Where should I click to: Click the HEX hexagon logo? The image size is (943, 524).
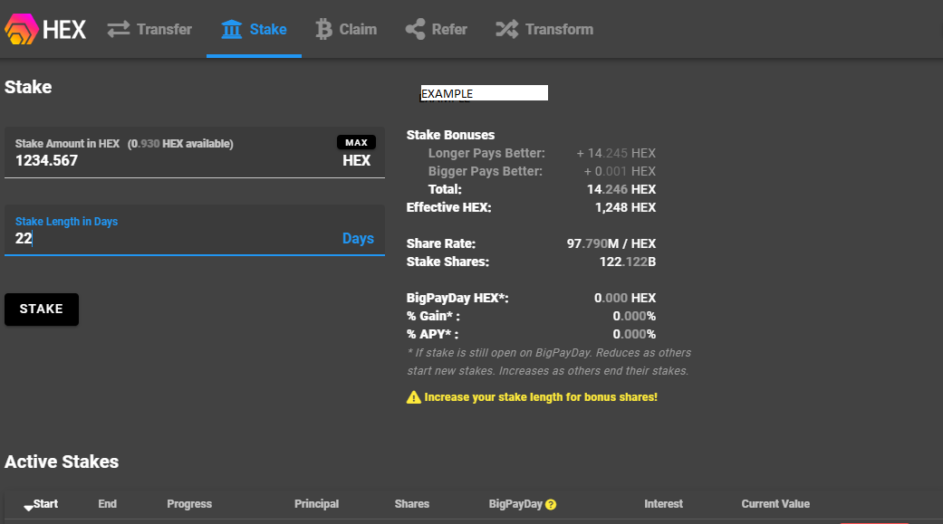click(x=22, y=29)
